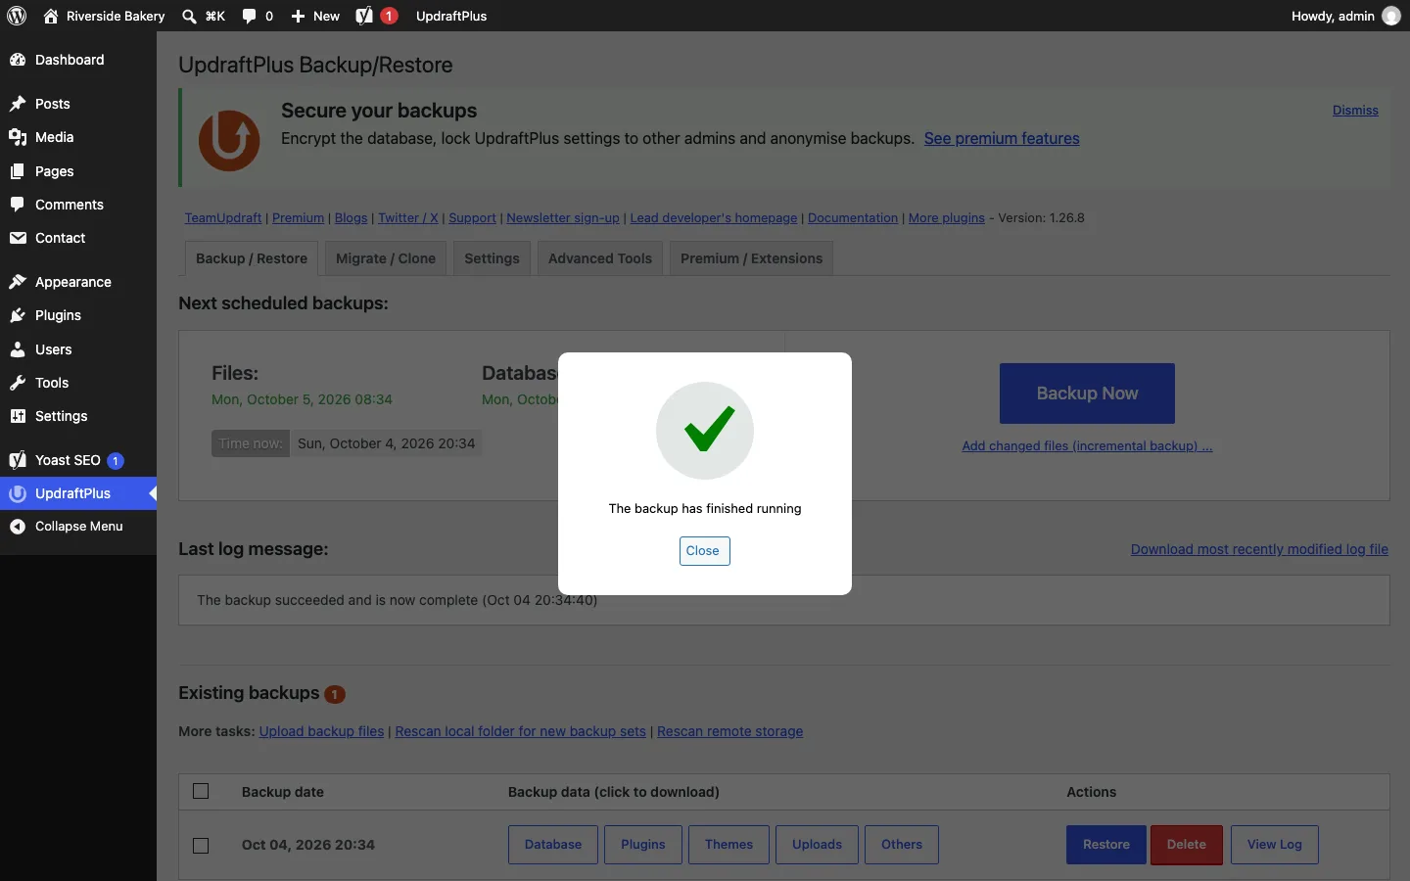Click the Comments sidebar icon
The height and width of the screenshot is (881, 1410).
[x=18, y=205]
